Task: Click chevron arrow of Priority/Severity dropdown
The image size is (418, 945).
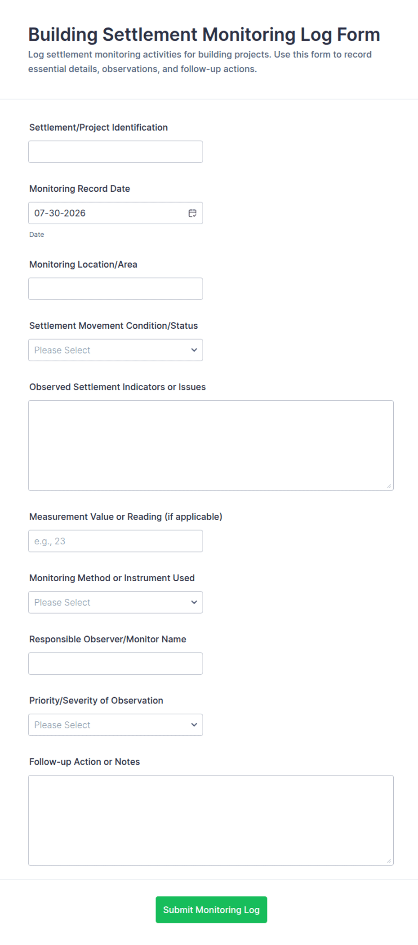Action: click(x=194, y=725)
